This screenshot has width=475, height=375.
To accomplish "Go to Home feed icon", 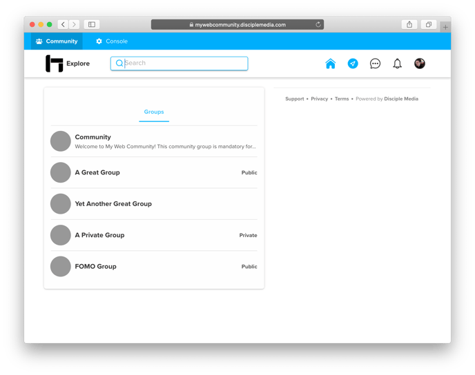I will pos(330,63).
